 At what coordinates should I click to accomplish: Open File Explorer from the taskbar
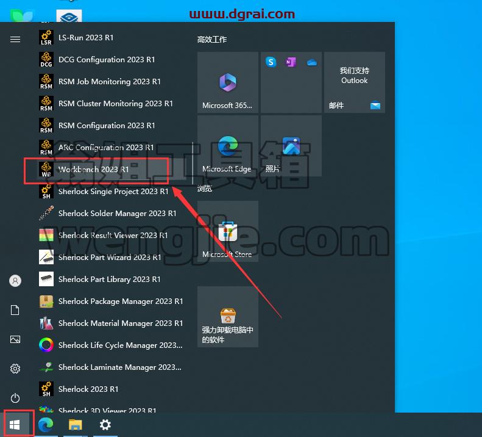(x=76, y=425)
